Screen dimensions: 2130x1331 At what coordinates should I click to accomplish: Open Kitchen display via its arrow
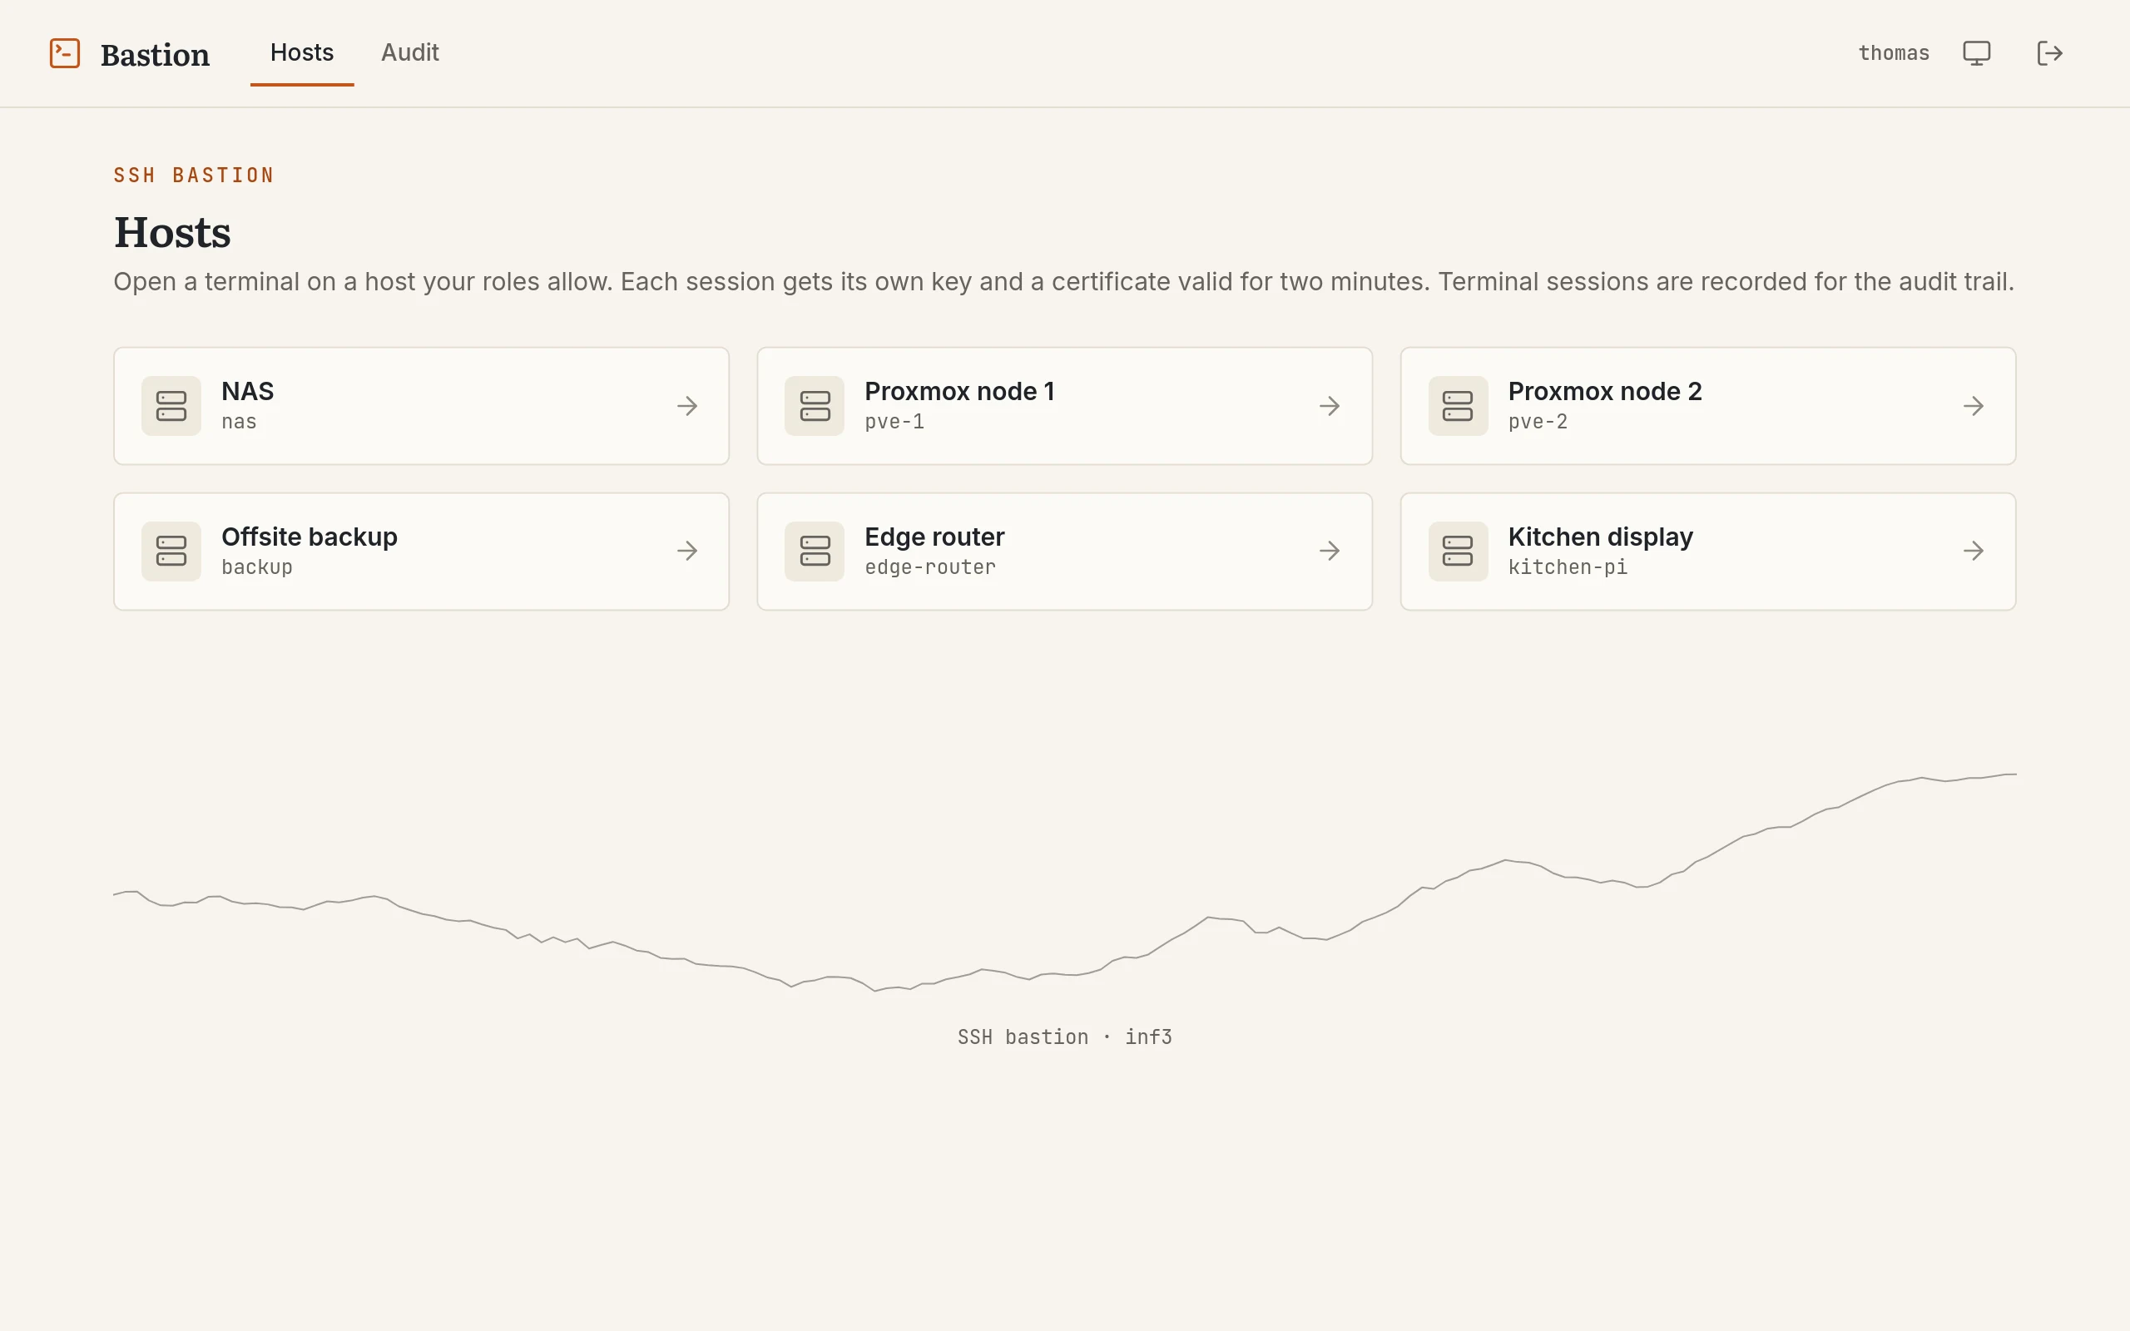tap(1974, 551)
